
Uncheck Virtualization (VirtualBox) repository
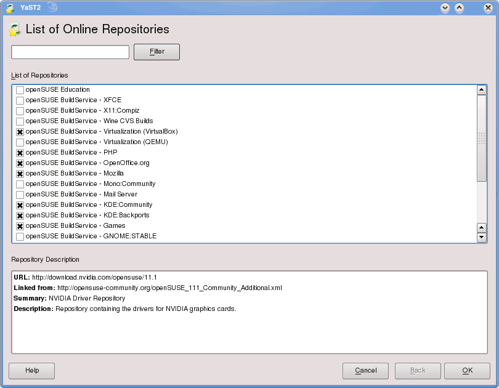click(20, 132)
